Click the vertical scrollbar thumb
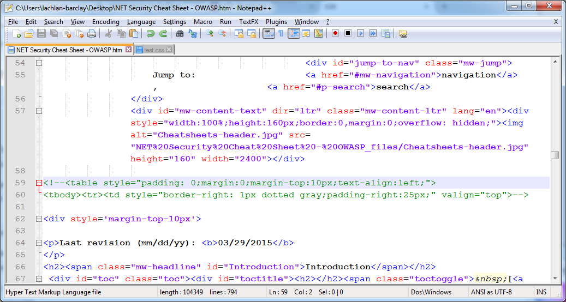The height and width of the screenshot is (302, 566). (555, 155)
